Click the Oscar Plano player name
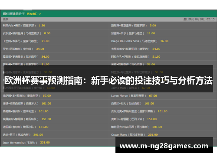The image size is (217, 157). (x=119, y=135)
